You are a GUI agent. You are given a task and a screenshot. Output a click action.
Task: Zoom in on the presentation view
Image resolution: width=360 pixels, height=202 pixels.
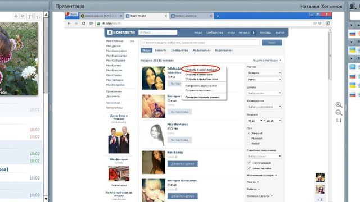[x=339, y=105]
